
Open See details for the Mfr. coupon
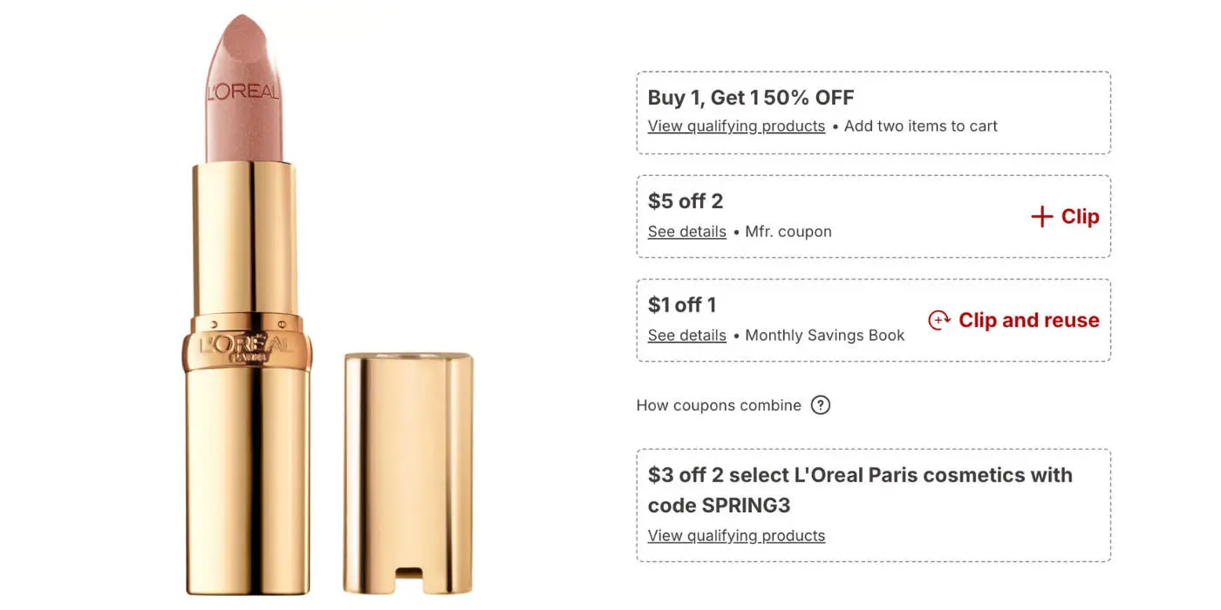pyautogui.click(x=686, y=232)
